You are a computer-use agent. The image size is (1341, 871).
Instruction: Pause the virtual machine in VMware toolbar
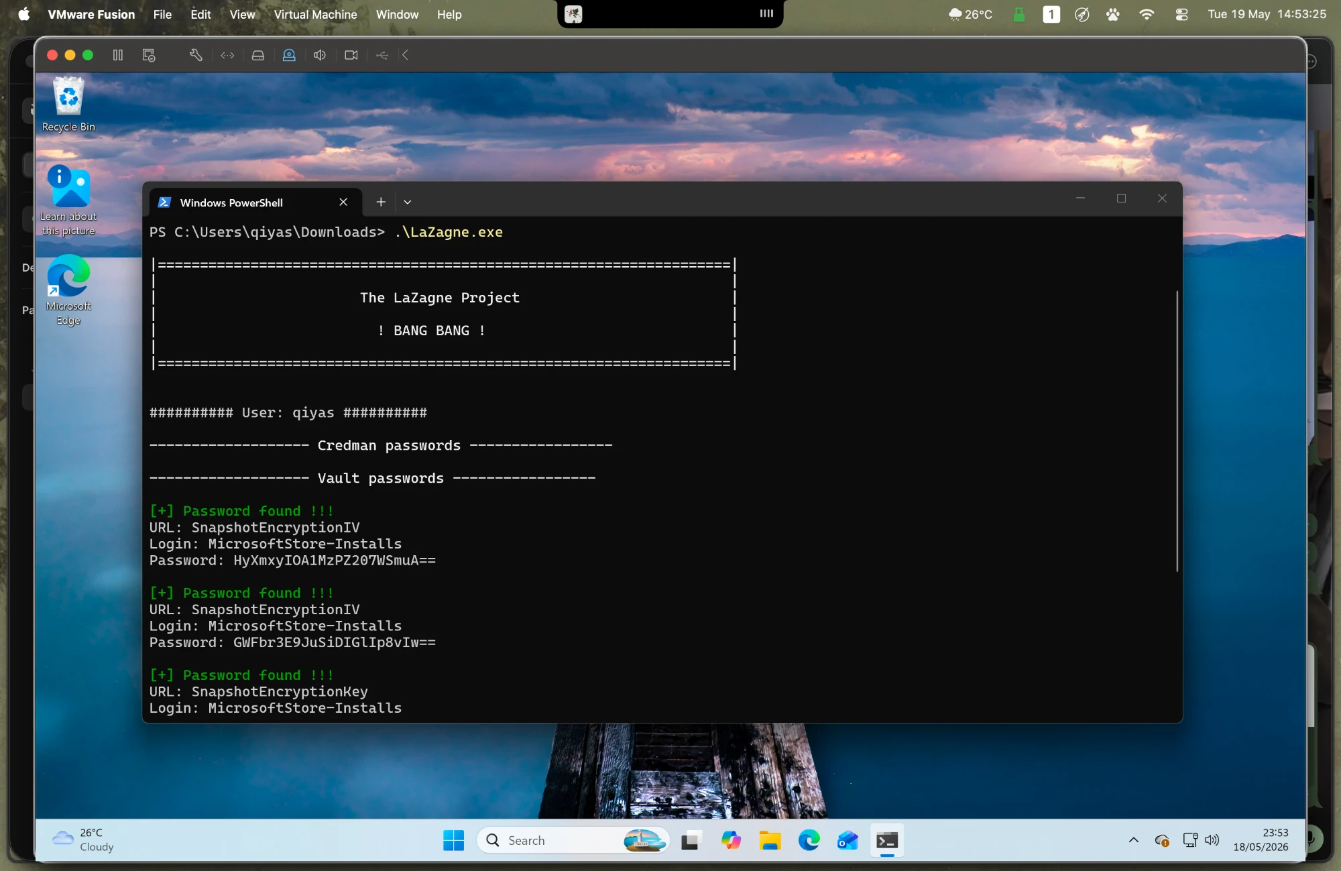118,55
